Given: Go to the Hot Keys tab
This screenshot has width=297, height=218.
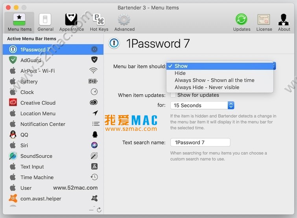Looking at the screenshot, I should coord(99,22).
